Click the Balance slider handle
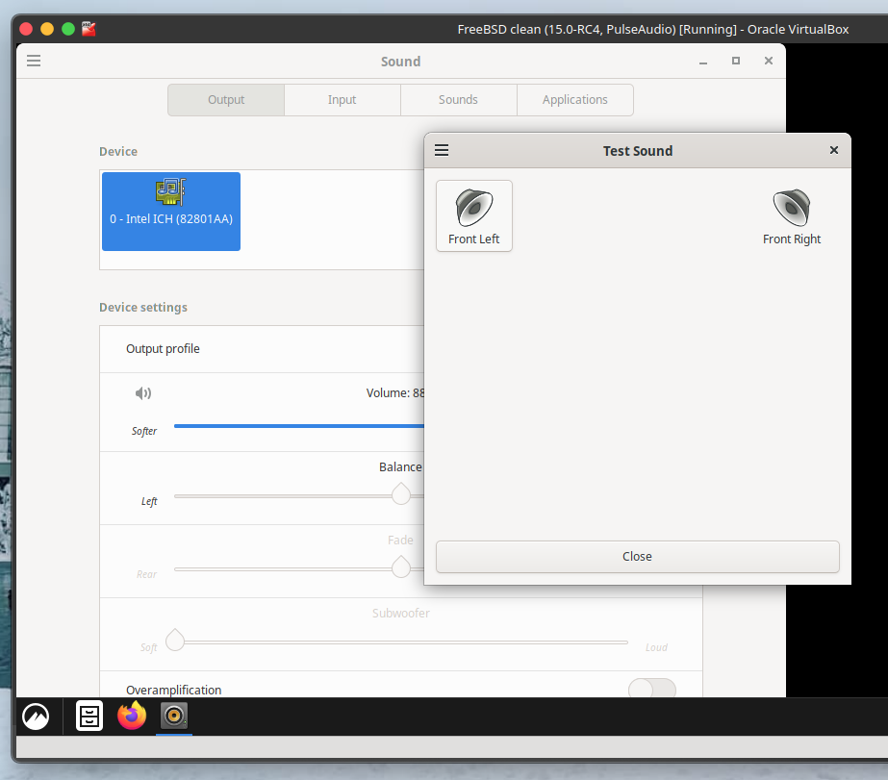The height and width of the screenshot is (780, 888). click(401, 494)
